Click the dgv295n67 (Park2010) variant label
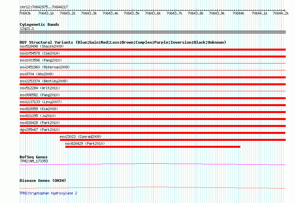Viewport: 295px width, 203px height. coord(40,130)
